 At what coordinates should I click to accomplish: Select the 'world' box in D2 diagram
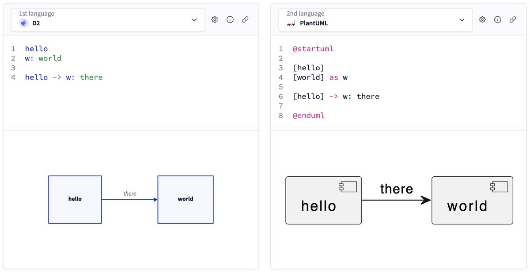(x=185, y=199)
